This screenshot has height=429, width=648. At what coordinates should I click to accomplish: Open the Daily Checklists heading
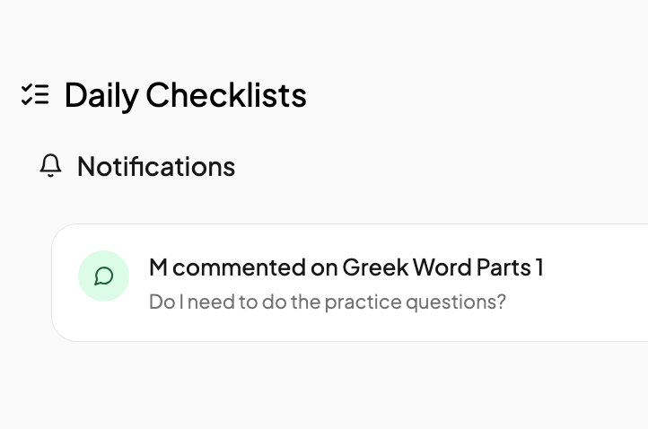[185, 94]
